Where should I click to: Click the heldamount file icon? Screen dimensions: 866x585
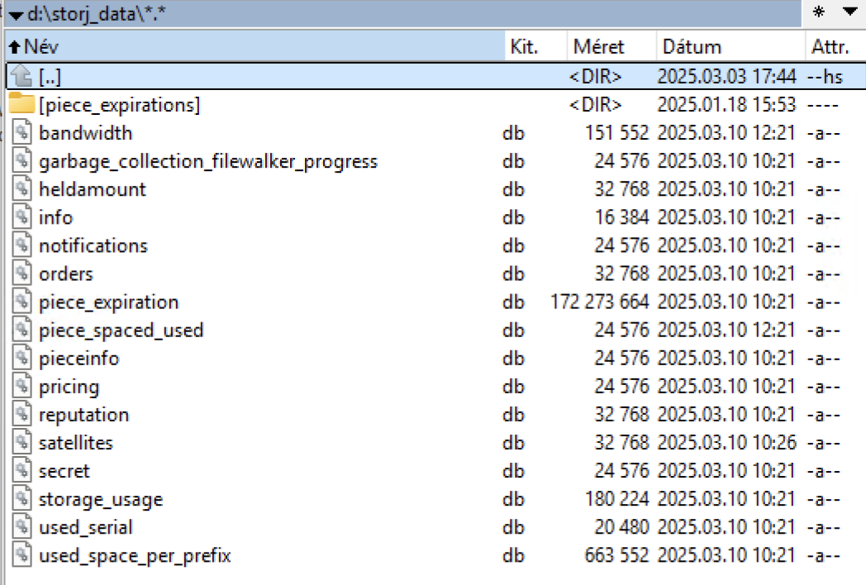21,189
